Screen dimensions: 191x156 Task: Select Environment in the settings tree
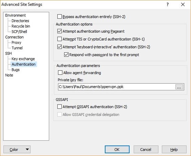point(15,15)
